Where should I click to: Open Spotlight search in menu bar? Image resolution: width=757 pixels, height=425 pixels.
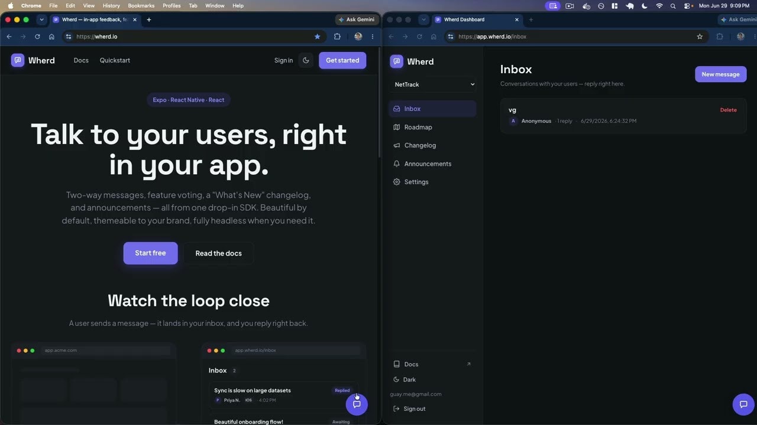click(673, 5)
